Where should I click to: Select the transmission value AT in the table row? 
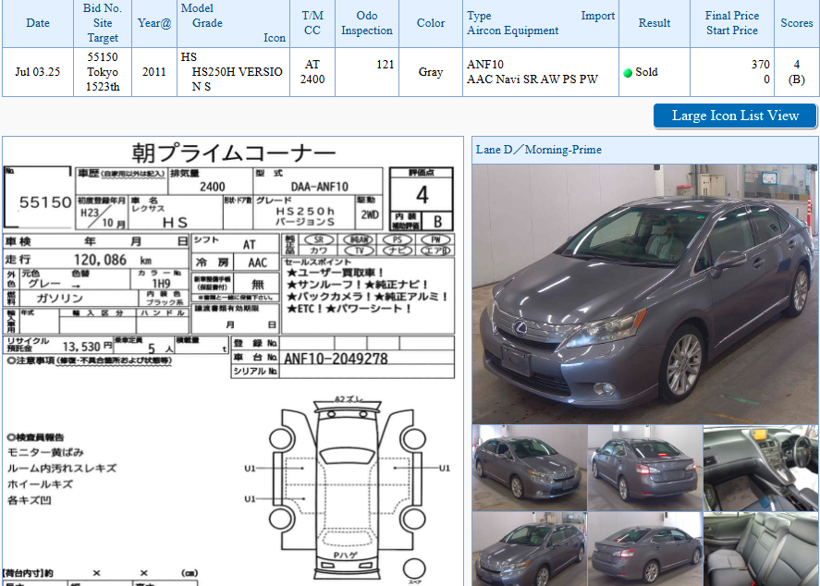click(312, 65)
